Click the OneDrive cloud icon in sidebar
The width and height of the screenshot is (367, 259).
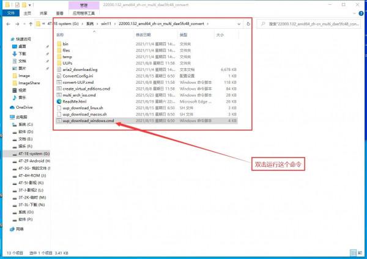pyautogui.click(x=13, y=107)
